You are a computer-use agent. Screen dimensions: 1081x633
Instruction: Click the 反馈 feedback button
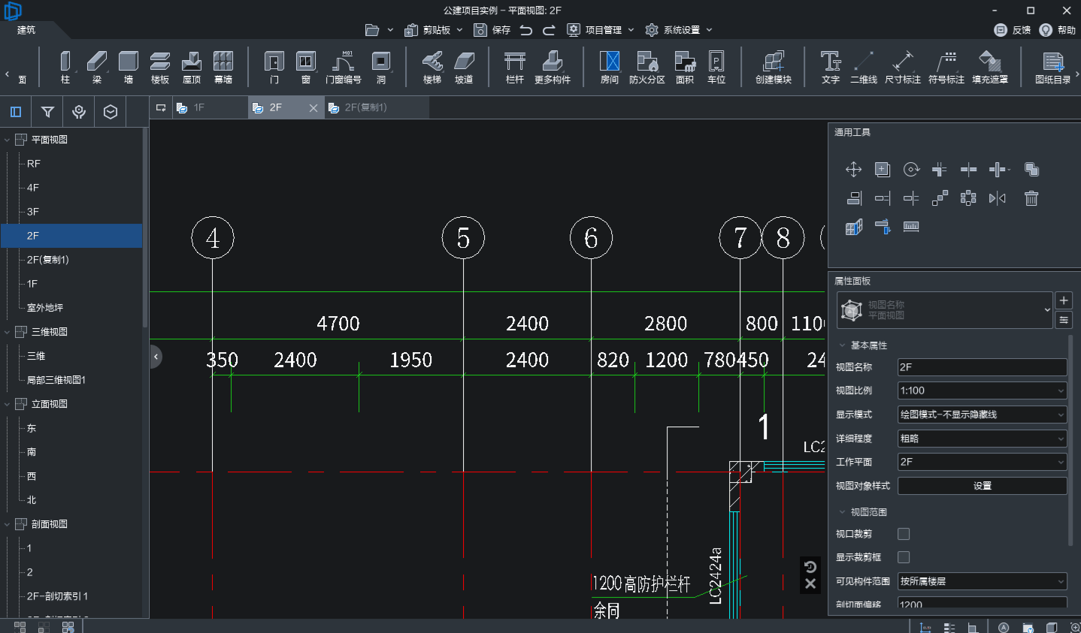pyautogui.click(x=1013, y=30)
